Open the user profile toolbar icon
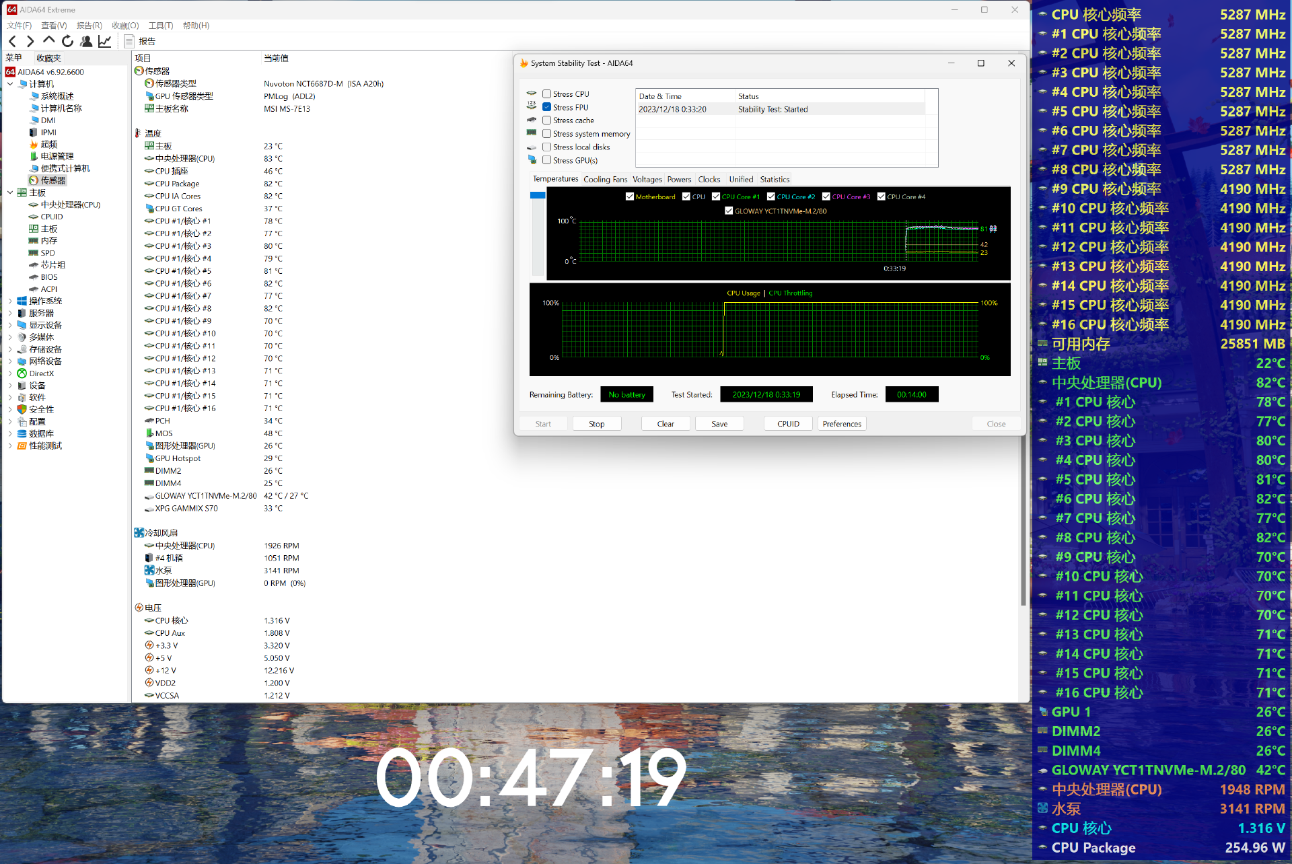This screenshot has height=864, width=1292. [x=86, y=42]
